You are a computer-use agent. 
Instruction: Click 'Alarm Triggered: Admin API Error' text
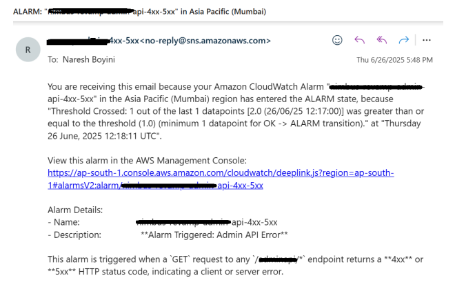click(x=214, y=235)
